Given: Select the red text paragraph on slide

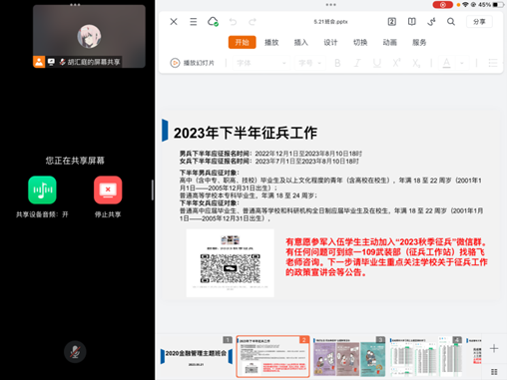Looking at the screenshot, I should coord(386,257).
